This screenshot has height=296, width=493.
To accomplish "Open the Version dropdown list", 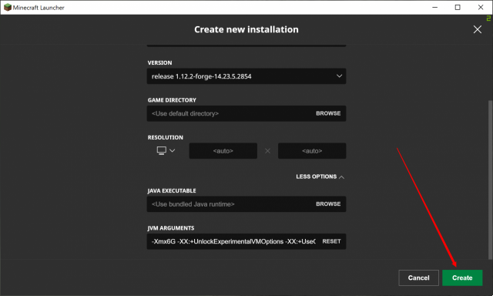I will pyautogui.click(x=246, y=76).
